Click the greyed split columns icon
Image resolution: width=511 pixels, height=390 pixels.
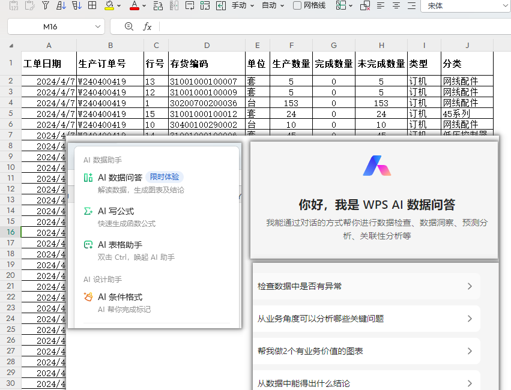174,5
